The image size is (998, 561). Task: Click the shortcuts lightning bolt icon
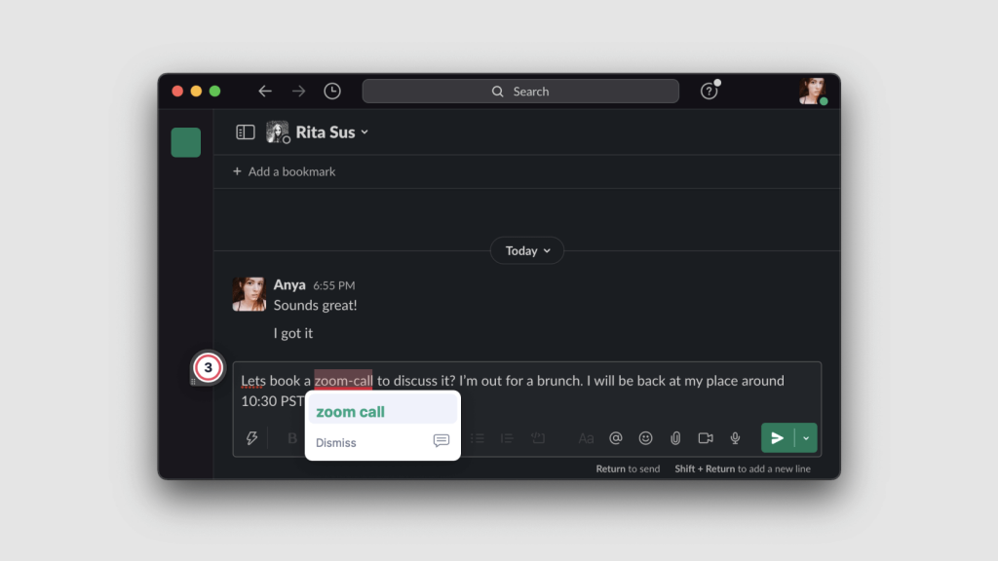pyautogui.click(x=251, y=438)
